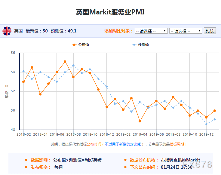Image resolution: width=221 pixels, height=175 pixels.
Task: Select the first orange data point at 2018-02
Action: click(23, 82)
